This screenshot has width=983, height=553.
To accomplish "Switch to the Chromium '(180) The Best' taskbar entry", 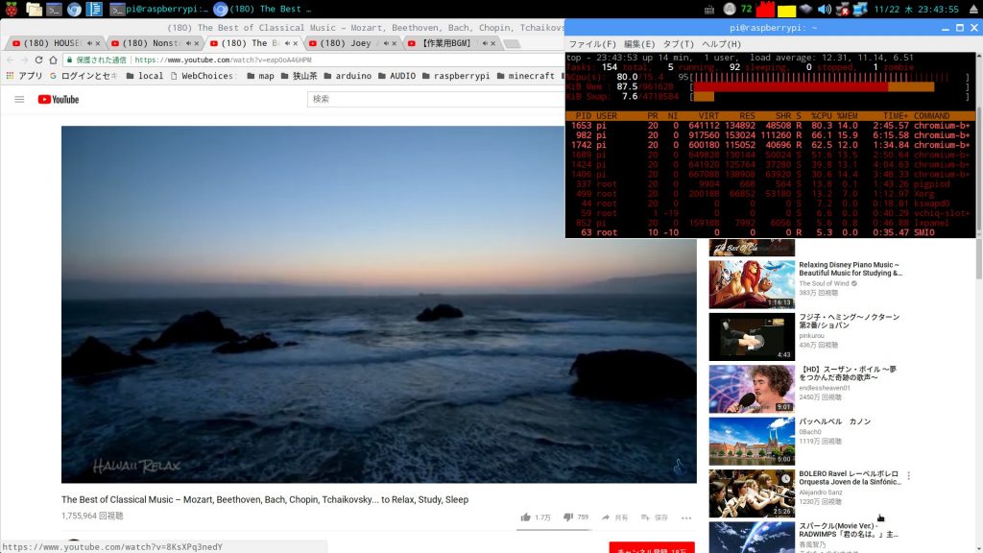I will [x=263, y=9].
